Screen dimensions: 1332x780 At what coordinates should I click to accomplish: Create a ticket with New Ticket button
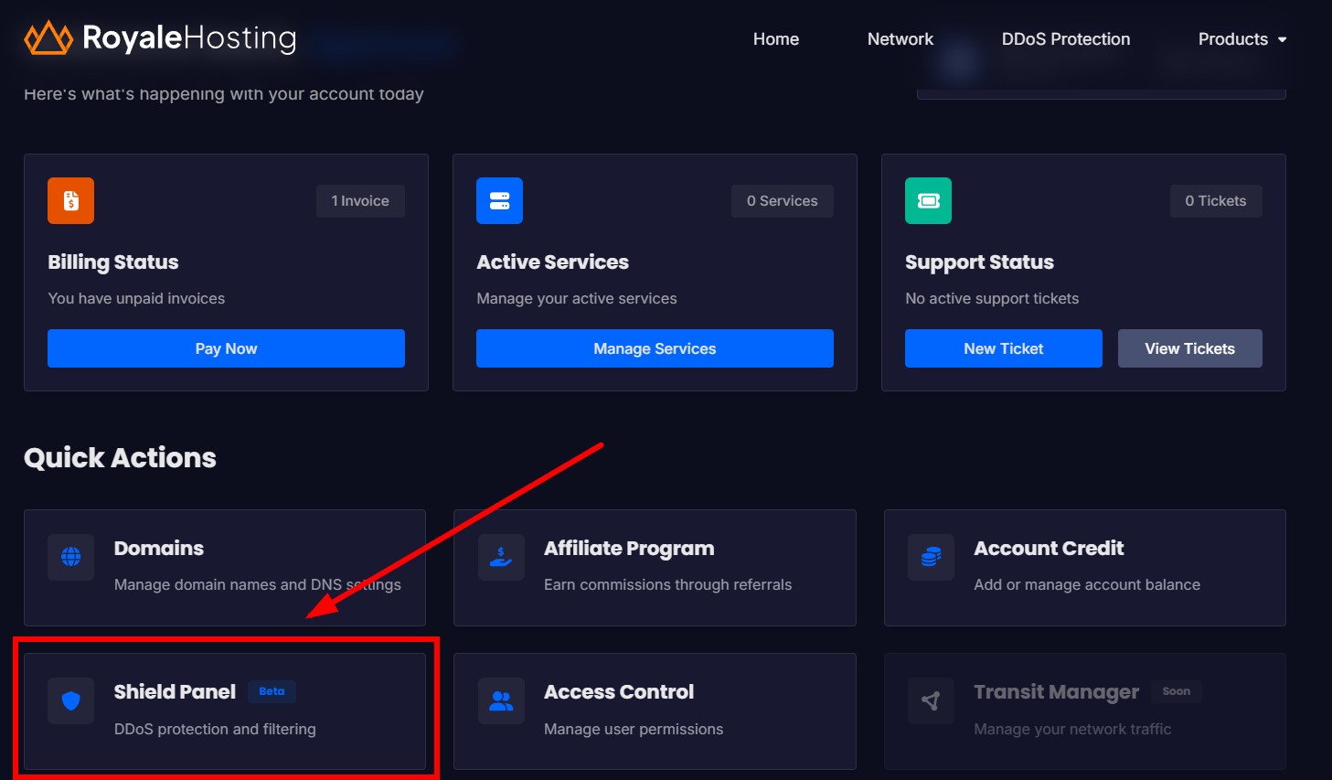pyautogui.click(x=1003, y=348)
